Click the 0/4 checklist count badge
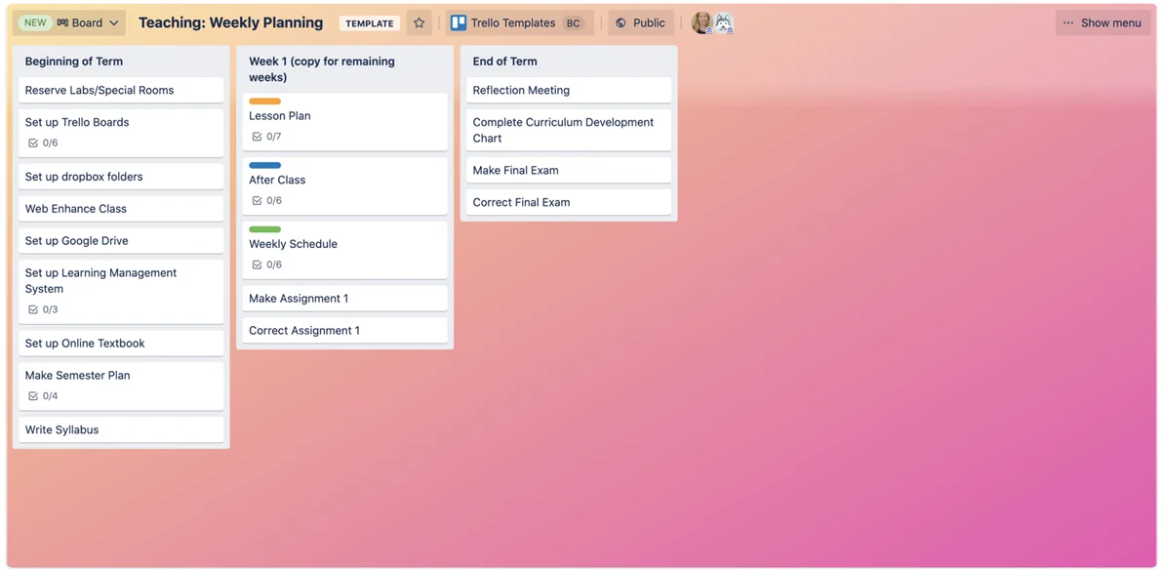 [51, 396]
